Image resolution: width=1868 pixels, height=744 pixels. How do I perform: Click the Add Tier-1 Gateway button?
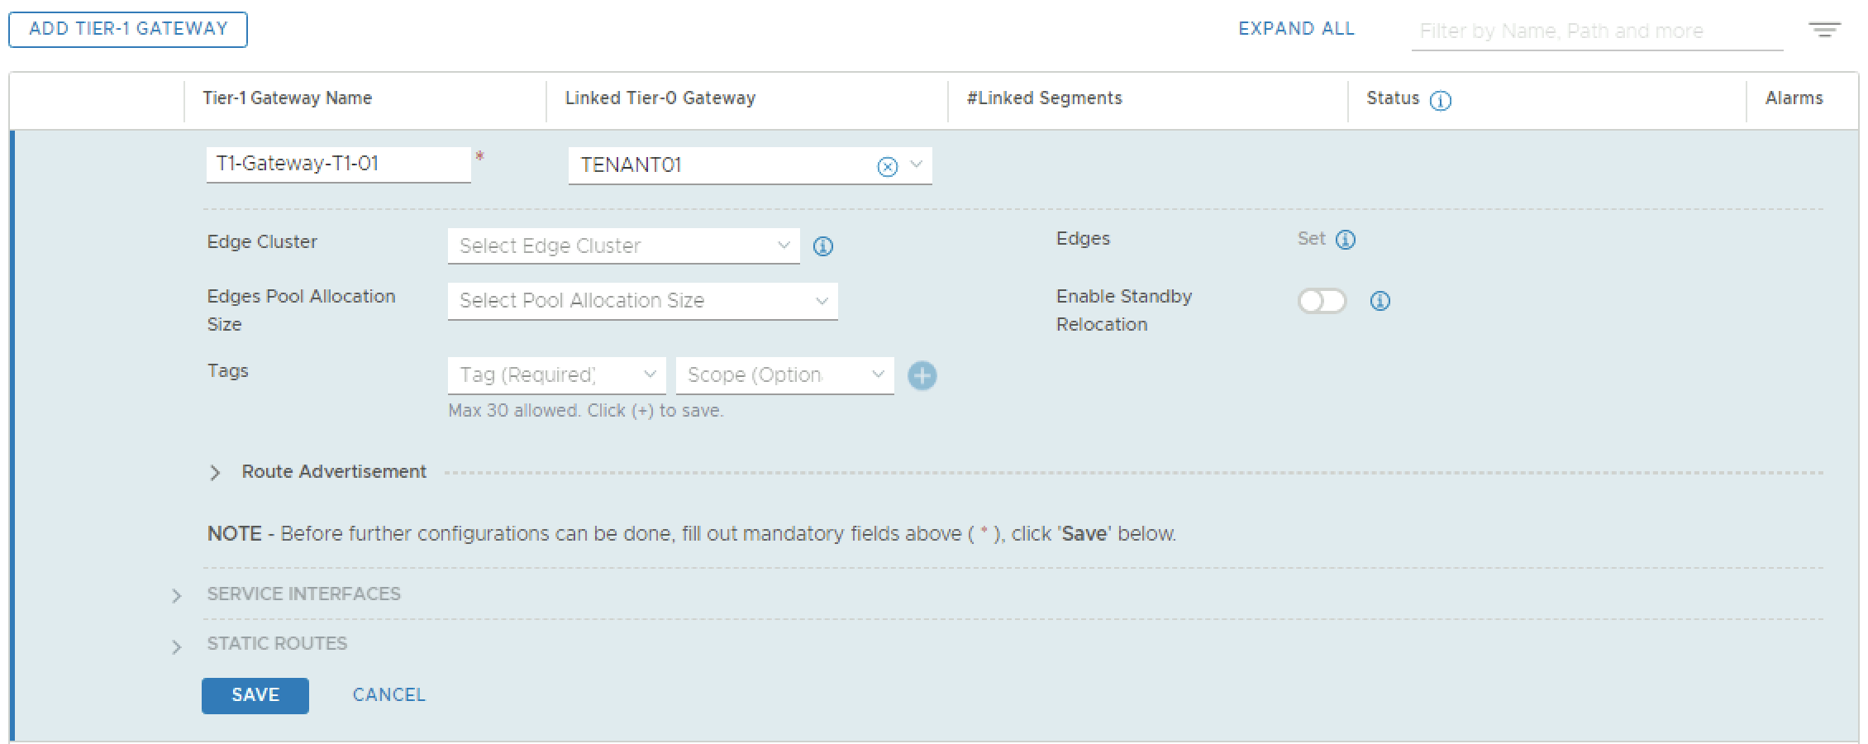[x=128, y=29]
